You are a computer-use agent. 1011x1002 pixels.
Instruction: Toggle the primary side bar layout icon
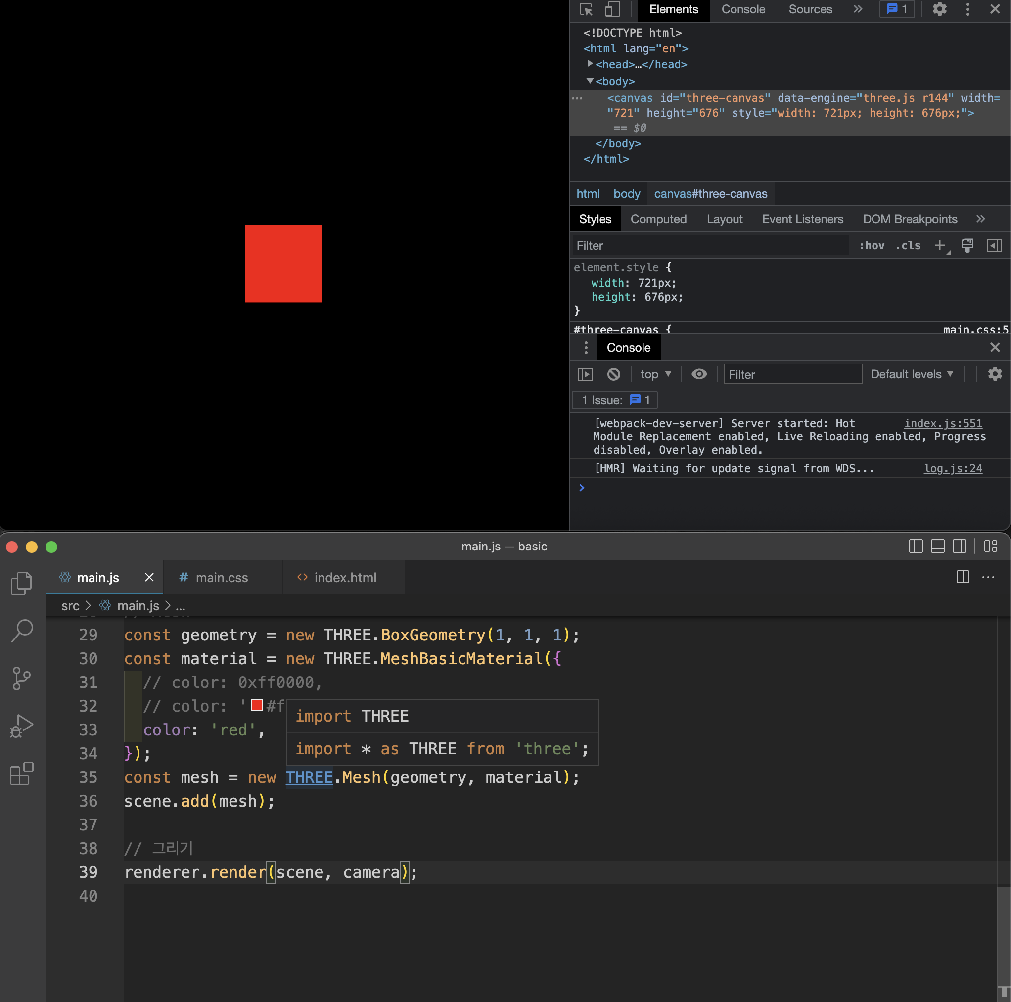click(916, 547)
